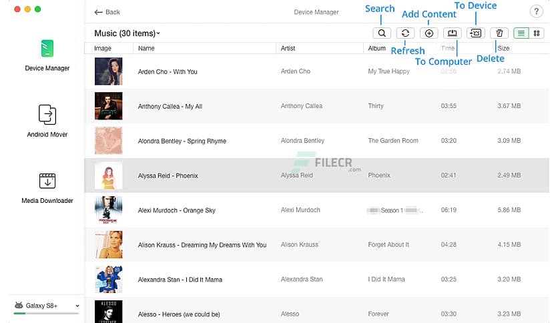The width and height of the screenshot is (558, 323).
Task: Click the Alexi Murdoch album art thumbnail
Action: click(x=108, y=210)
